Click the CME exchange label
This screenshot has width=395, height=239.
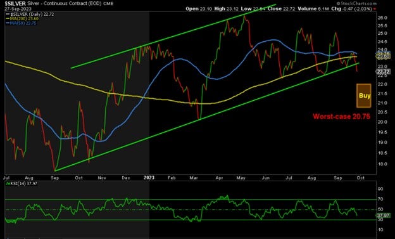pos(108,4)
